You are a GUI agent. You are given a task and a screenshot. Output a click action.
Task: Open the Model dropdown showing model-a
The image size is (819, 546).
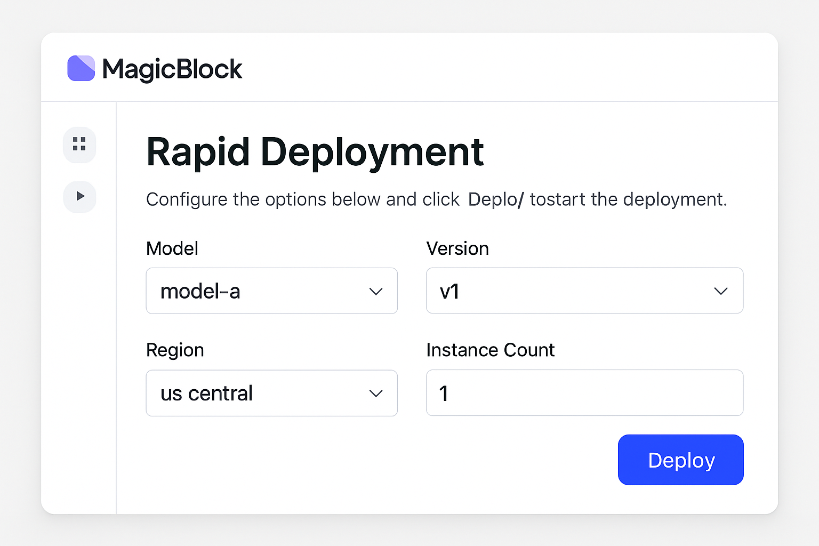271,291
